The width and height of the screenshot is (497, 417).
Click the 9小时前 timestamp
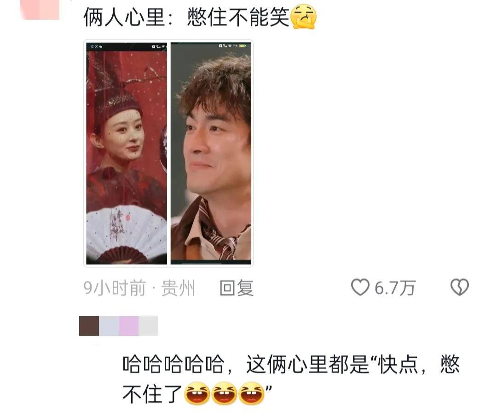115,288
